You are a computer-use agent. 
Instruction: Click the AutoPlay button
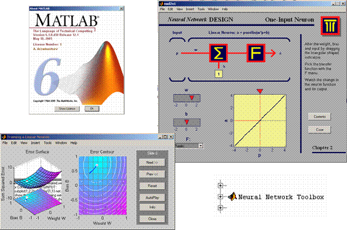(x=152, y=198)
